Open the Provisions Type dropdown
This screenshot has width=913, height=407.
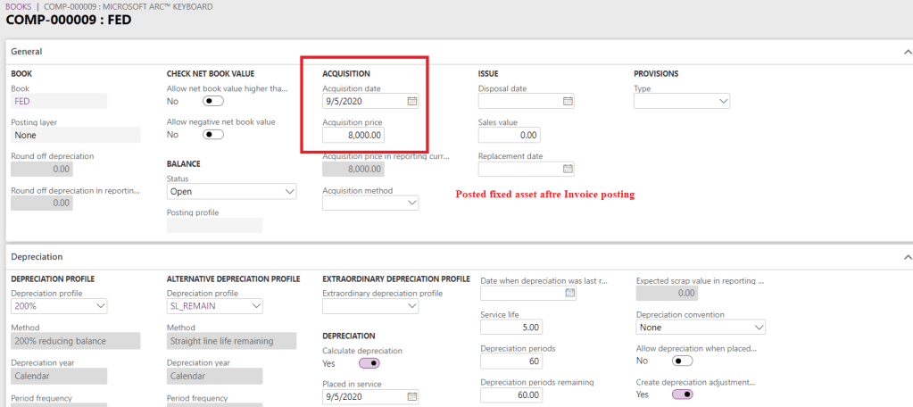(683, 102)
